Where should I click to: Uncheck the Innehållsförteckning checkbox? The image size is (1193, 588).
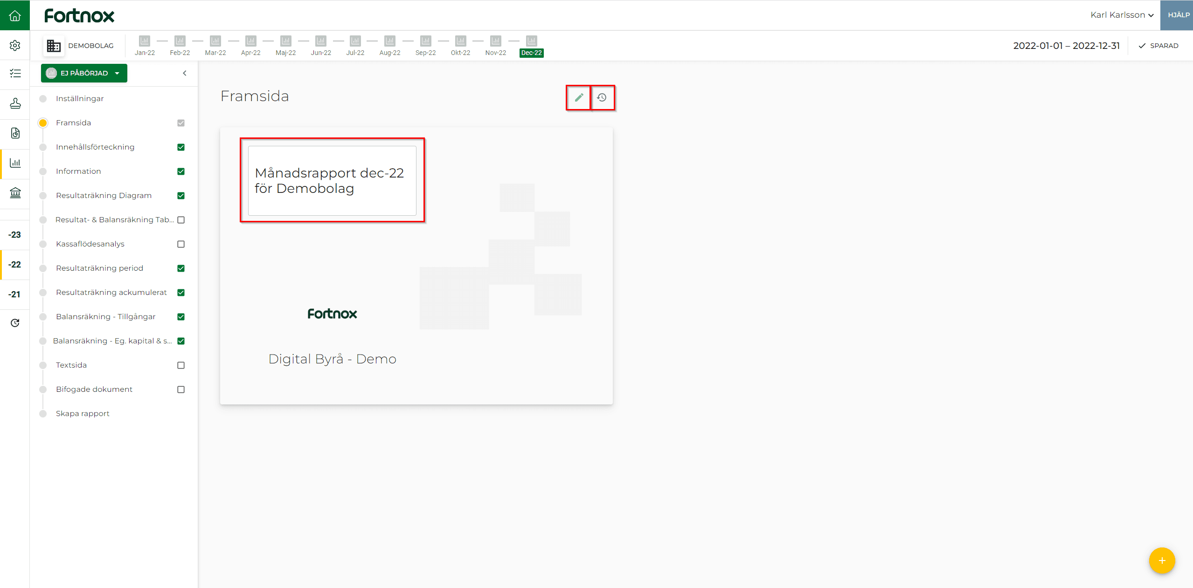(x=181, y=147)
